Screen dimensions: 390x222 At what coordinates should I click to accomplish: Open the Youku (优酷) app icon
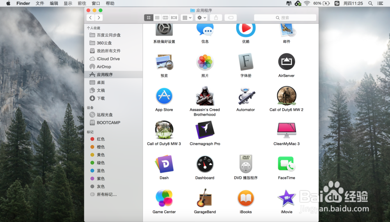(246, 30)
